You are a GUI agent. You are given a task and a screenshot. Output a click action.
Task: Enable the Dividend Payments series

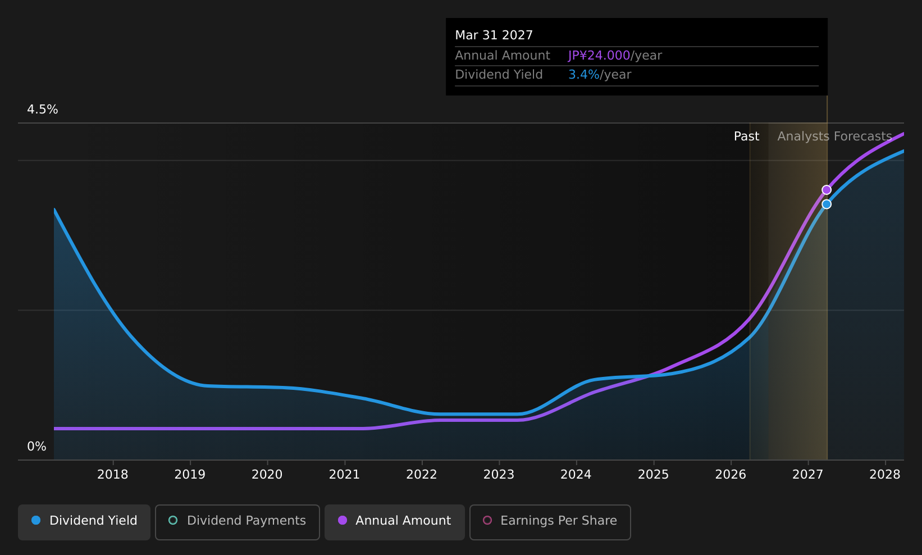(x=238, y=522)
